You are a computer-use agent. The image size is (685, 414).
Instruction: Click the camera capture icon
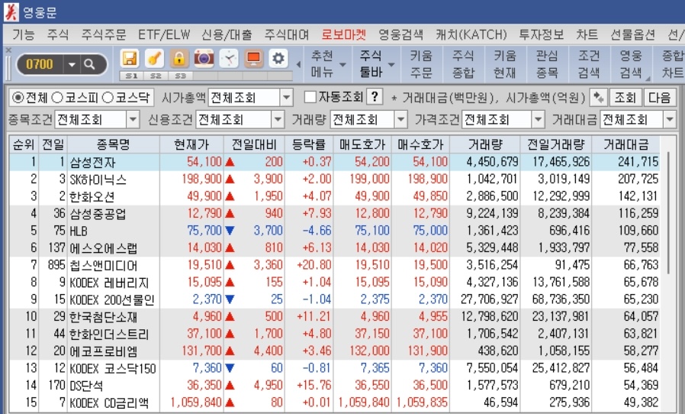204,58
